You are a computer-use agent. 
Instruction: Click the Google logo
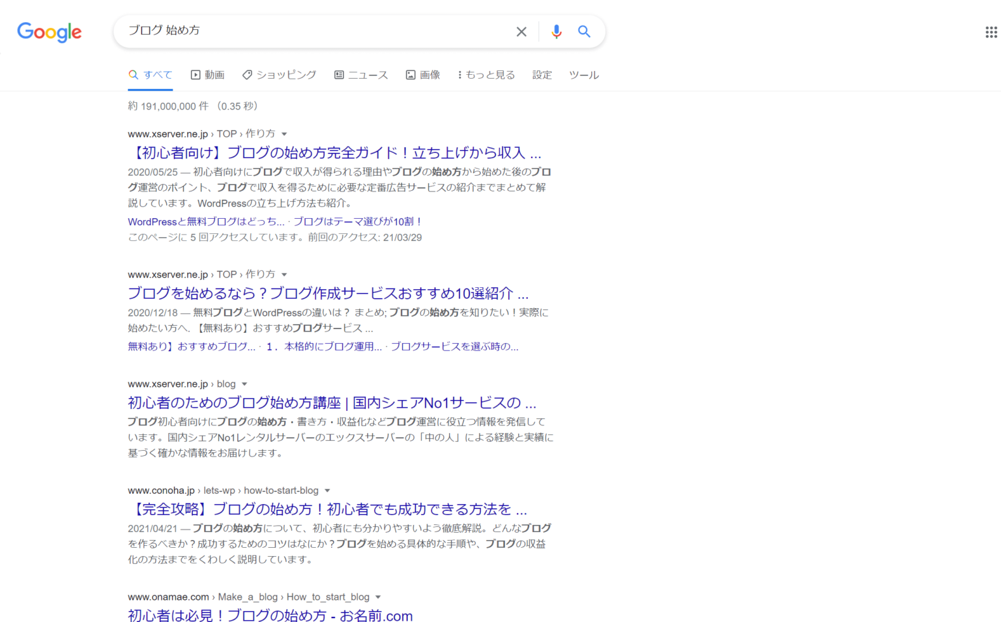pyautogui.click(x=50, y=32)
